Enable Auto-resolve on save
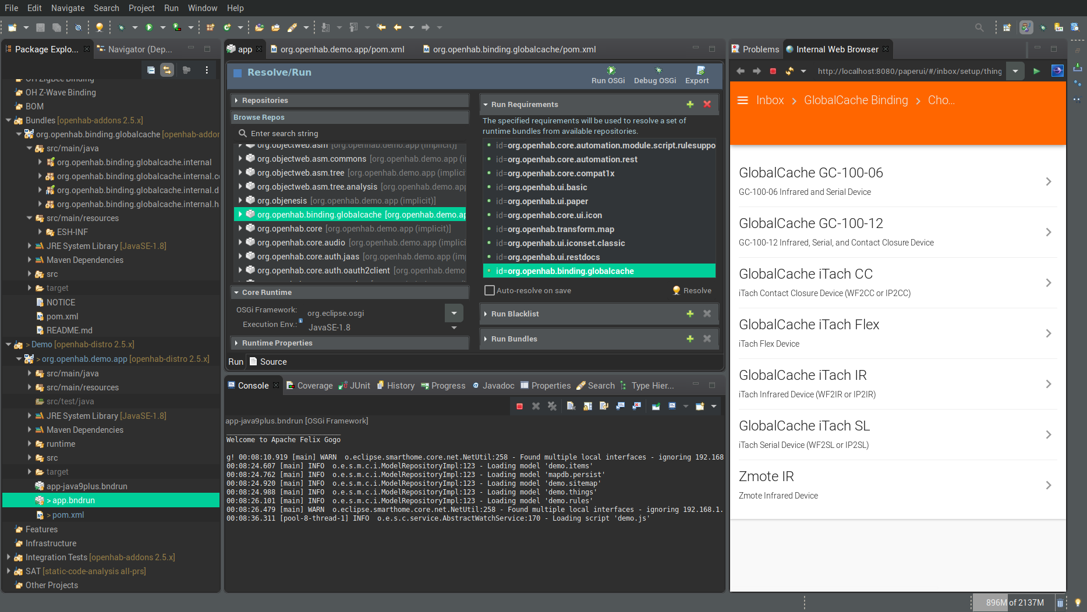 coord(490,290)
